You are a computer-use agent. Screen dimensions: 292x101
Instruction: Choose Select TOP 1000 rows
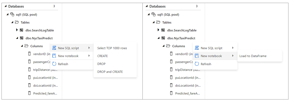coord(112,48)
